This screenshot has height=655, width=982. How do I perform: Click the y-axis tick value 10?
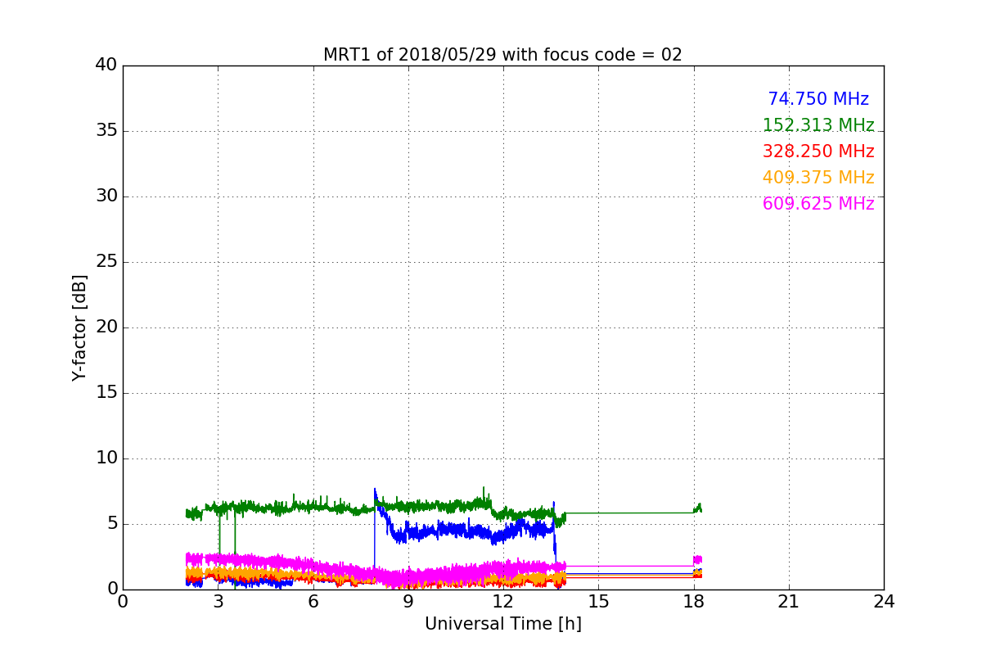point(106,458)
